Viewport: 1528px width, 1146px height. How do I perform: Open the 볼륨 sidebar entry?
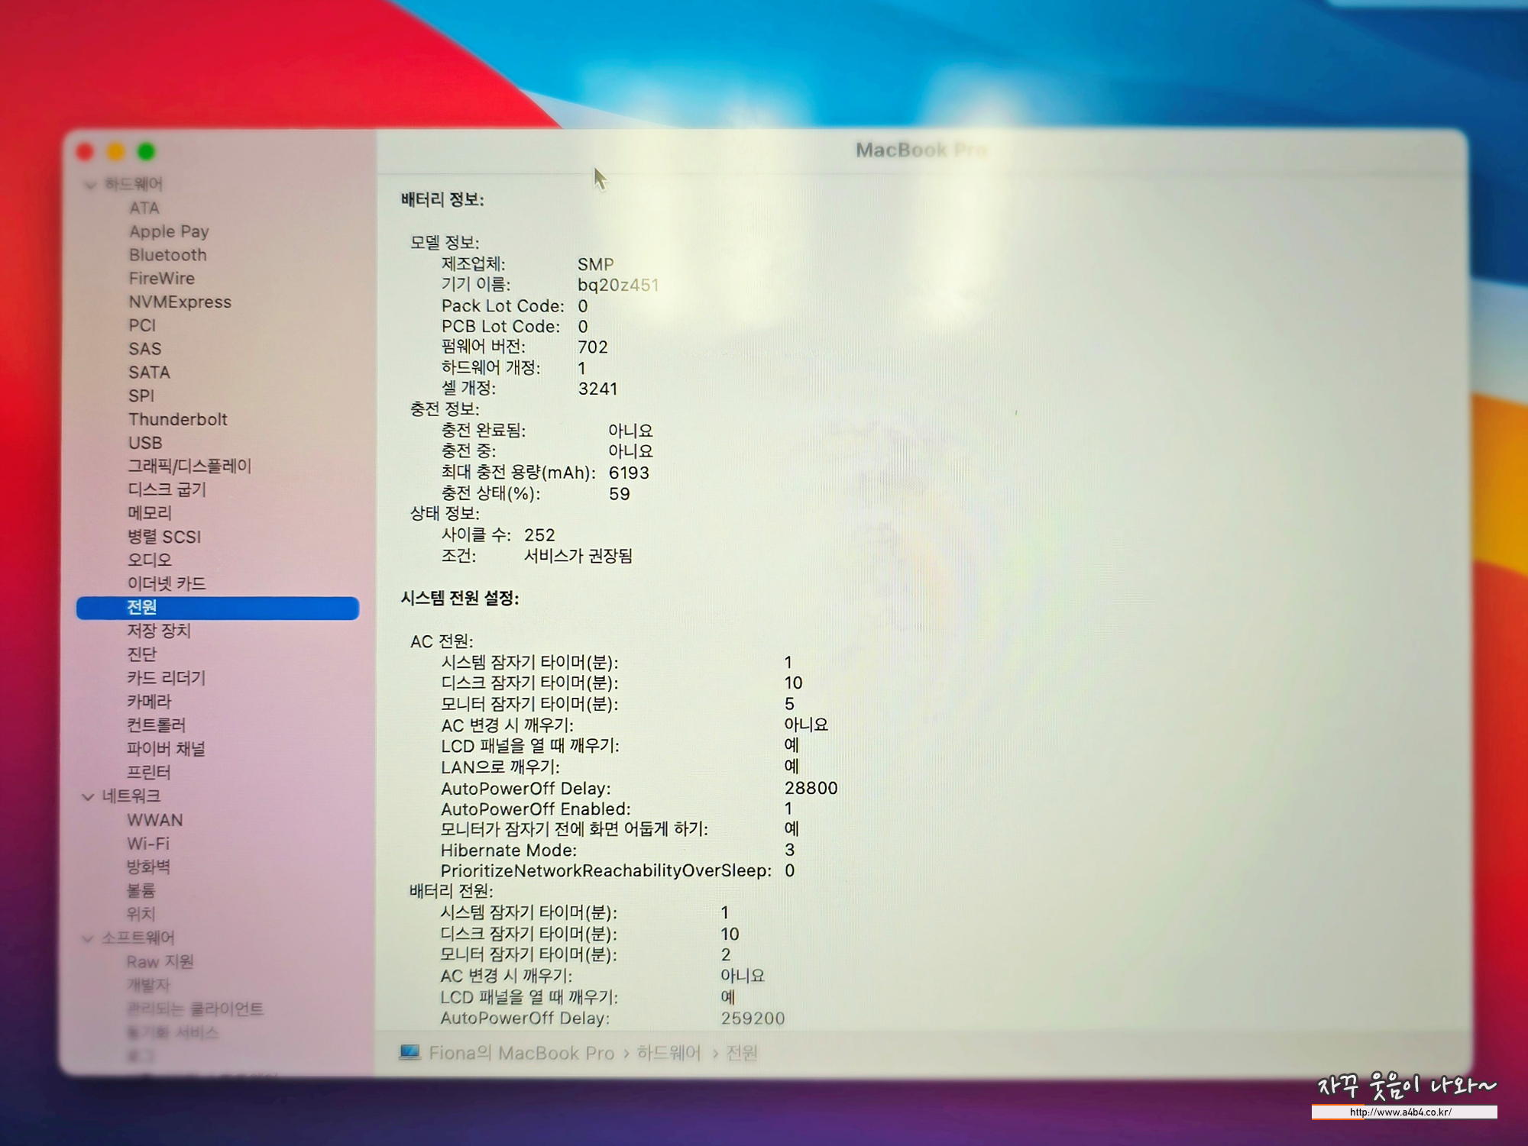tap(141, 891)
